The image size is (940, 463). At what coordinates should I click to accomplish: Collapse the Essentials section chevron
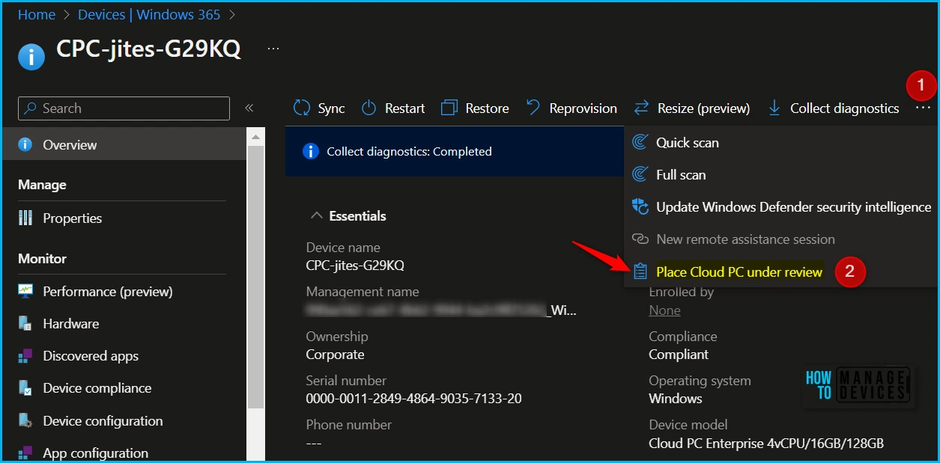click(315, 216)
